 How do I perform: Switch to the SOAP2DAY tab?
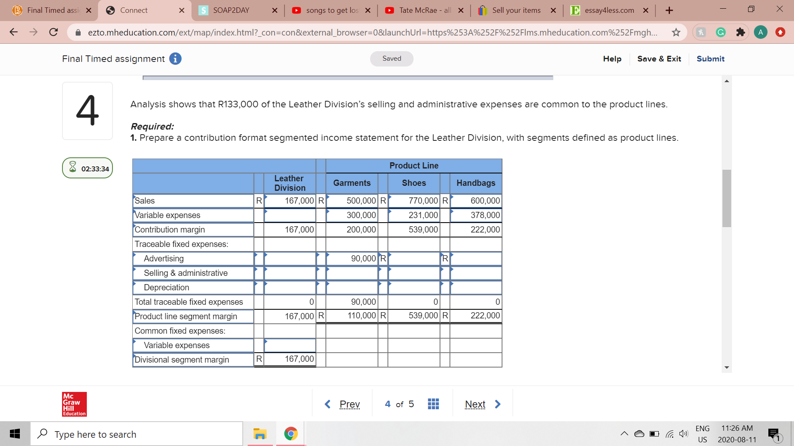pyautogui.click(x=231, y=10)
